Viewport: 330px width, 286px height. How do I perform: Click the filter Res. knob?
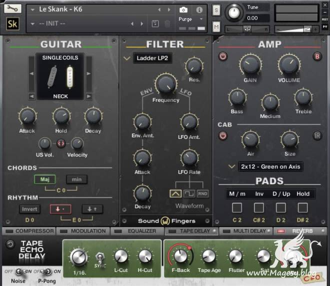pyautogui.click(x=194, y=66)
